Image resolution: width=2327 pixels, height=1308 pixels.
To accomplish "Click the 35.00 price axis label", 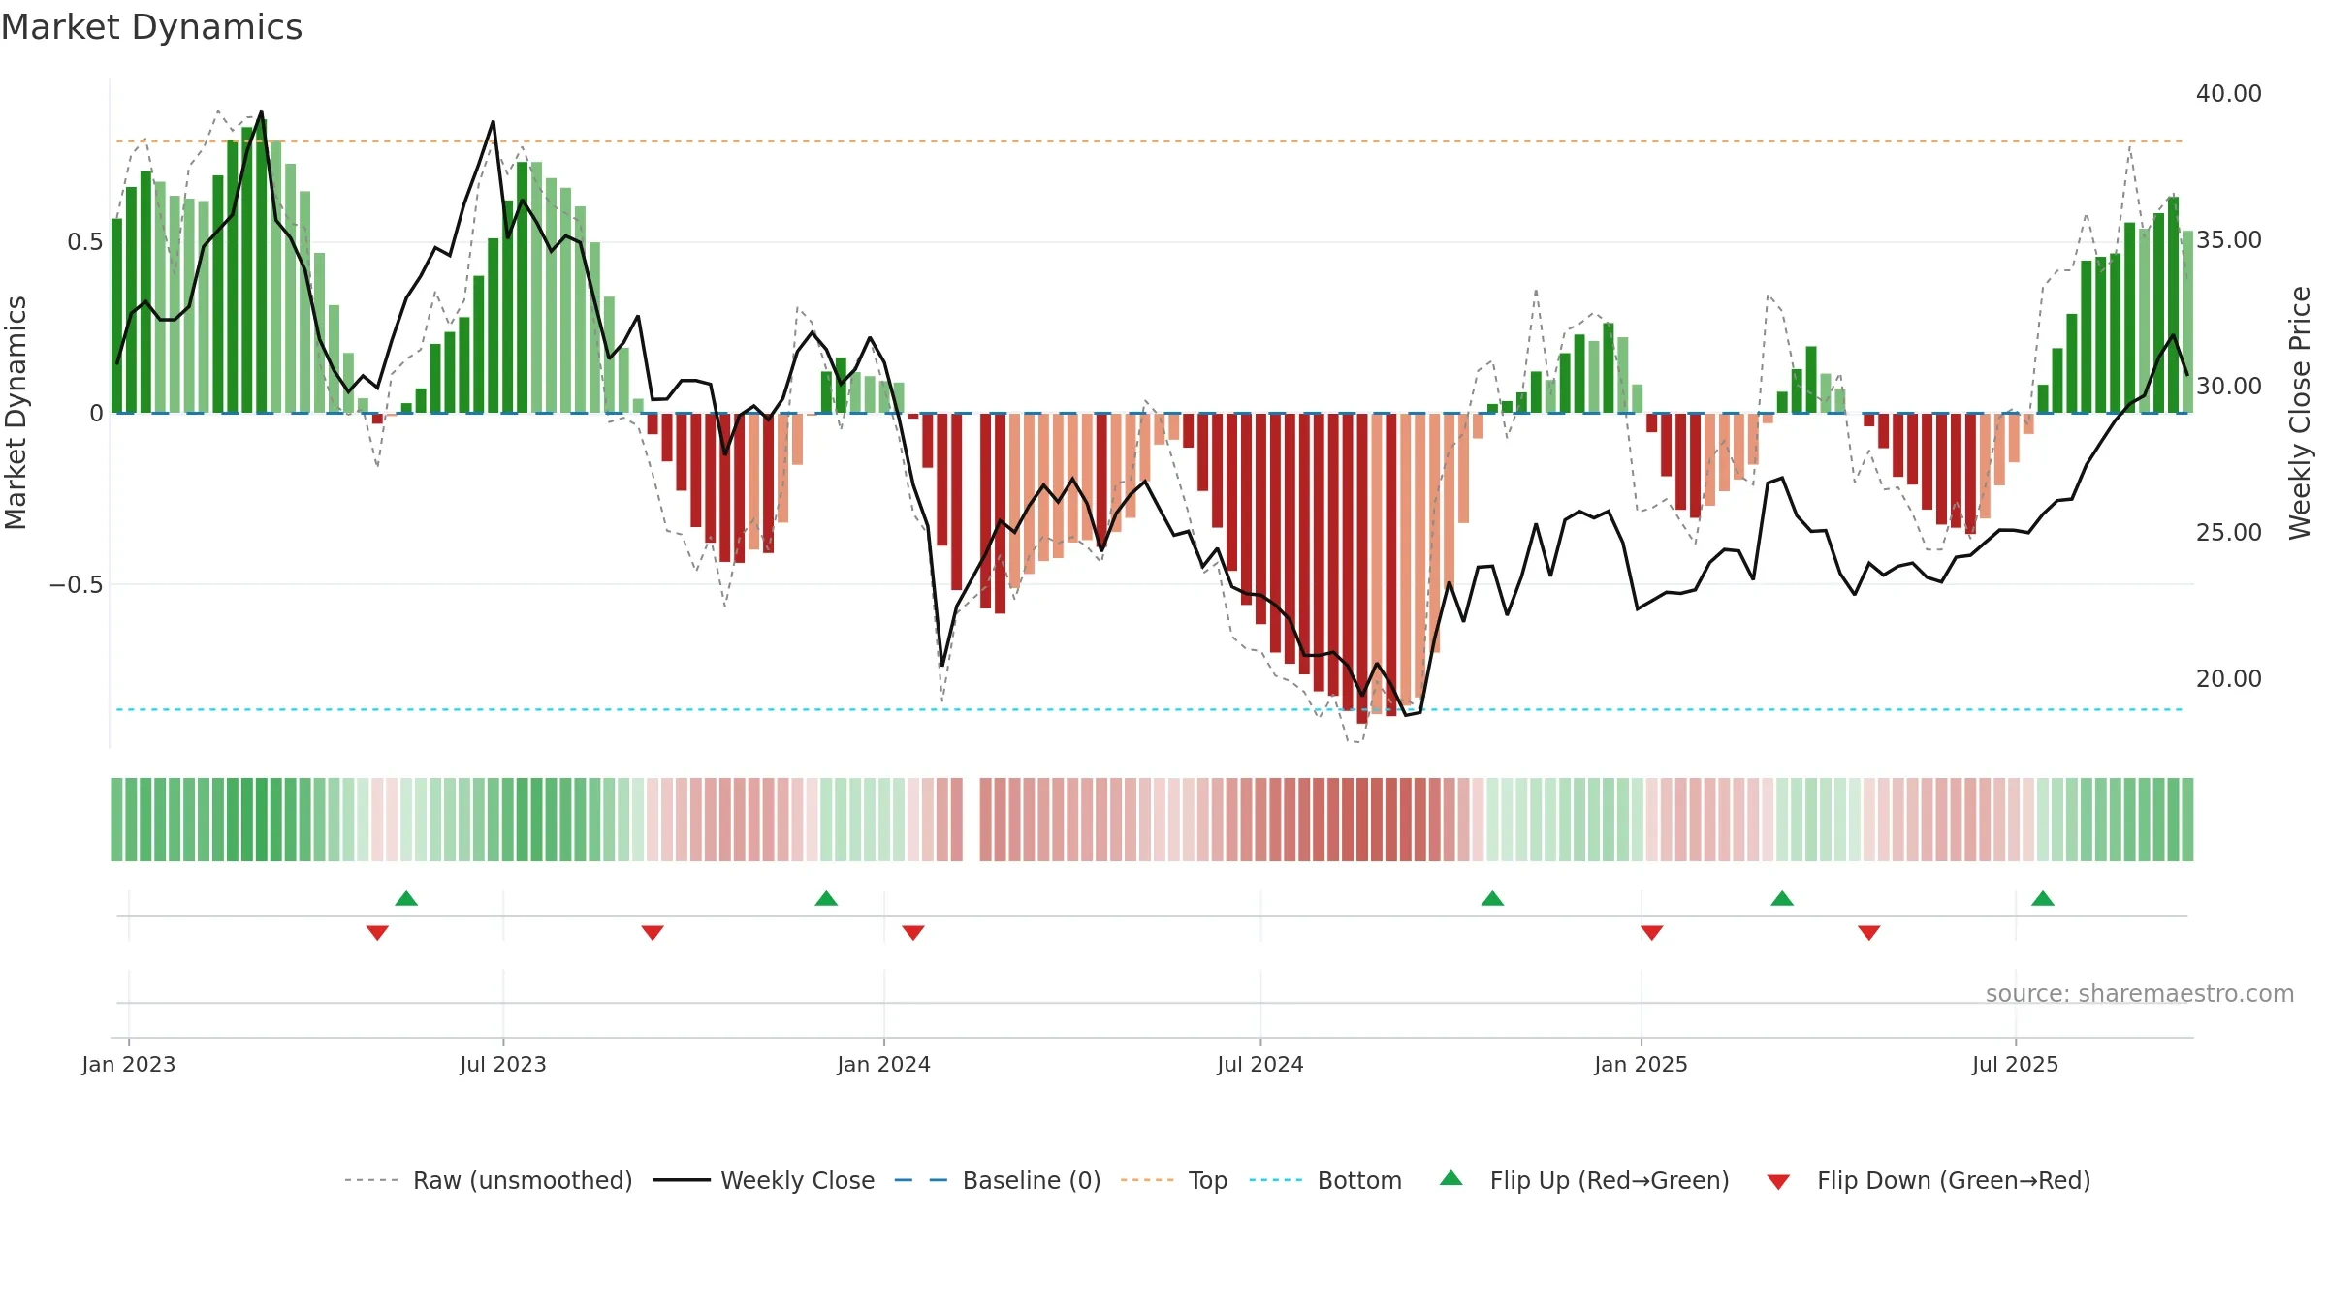I will tap(2229, 240).
